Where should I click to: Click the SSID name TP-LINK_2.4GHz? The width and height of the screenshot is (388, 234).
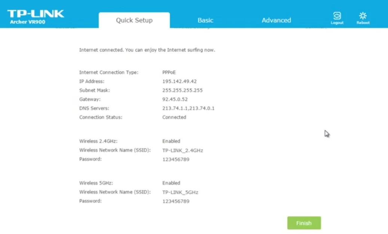coord(183,150)
